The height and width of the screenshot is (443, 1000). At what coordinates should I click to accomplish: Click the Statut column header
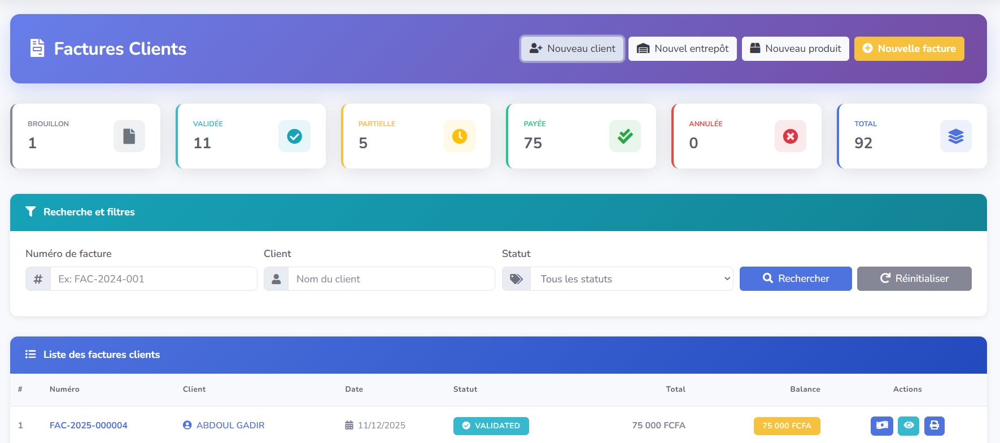[x=465, y=389]
